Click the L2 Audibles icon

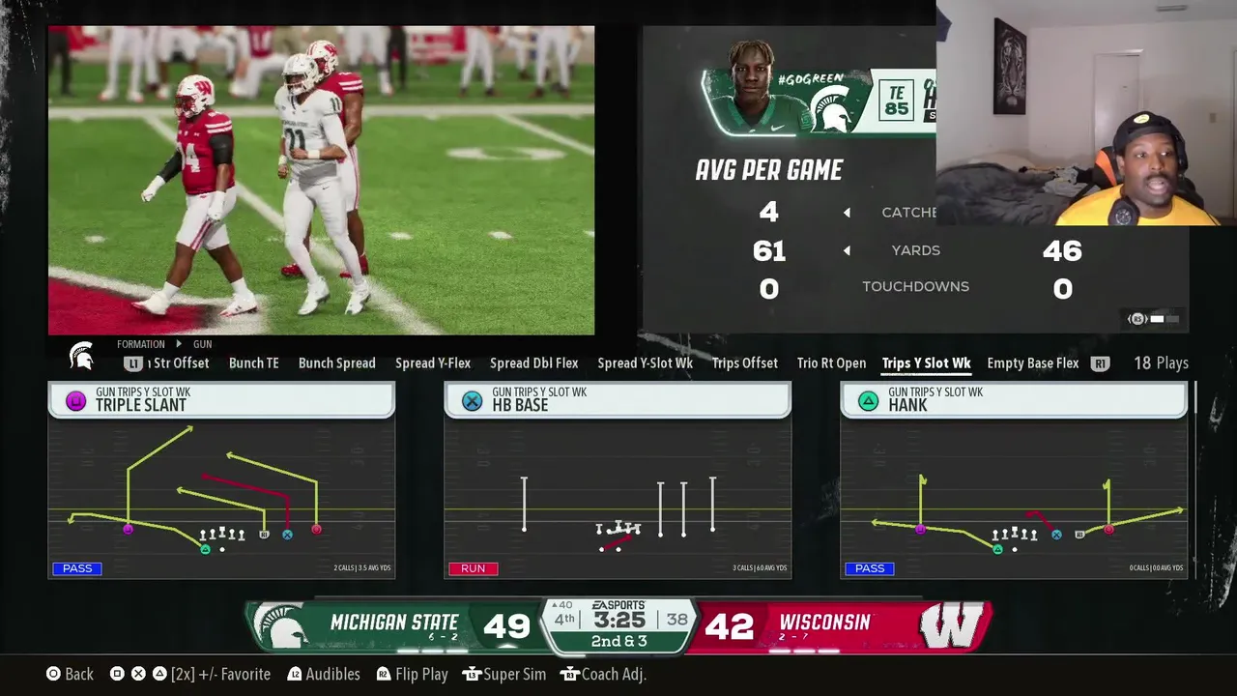[x=295, y=674]
